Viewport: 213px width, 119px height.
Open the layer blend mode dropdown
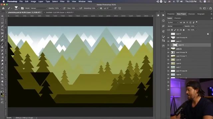[175, 26]
